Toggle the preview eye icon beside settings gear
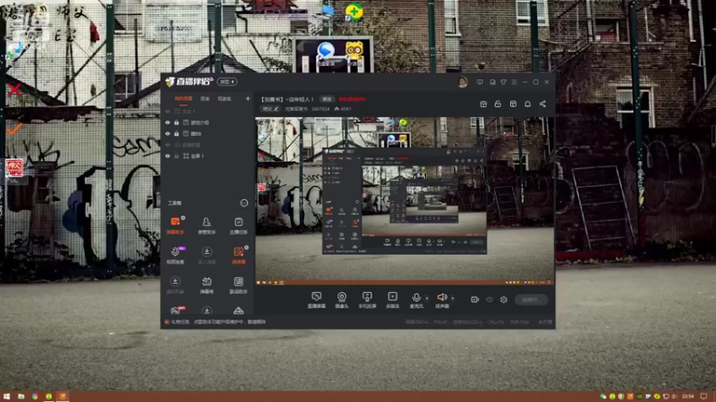 coord(490,299)
